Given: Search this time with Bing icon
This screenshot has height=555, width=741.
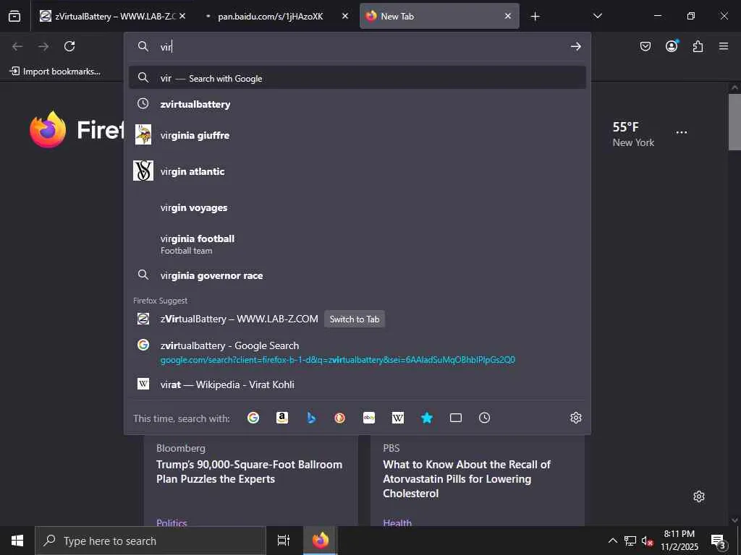Looking at the screenshot, I should (x=311, y=418).
